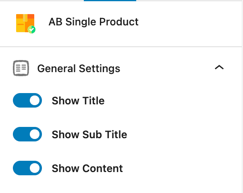
Task: Click the right edge border of sidebar panel
Action: click(x=242, y=97)
